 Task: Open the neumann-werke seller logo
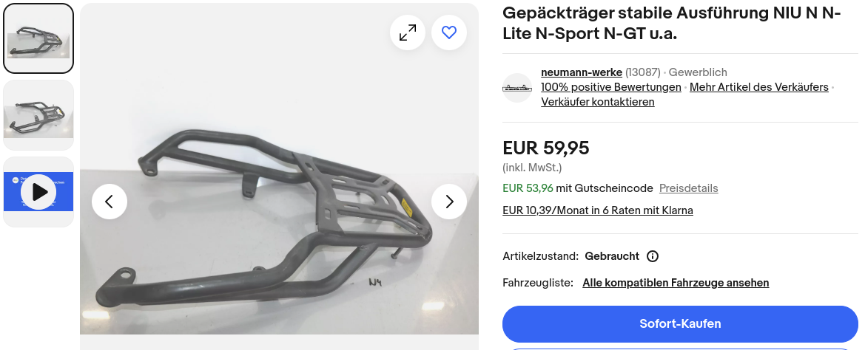pos(517,87)
